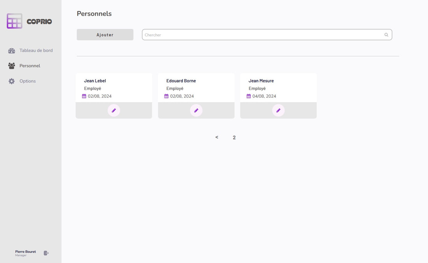
Task: Edit Edouard Borne using the pencil icon
Action: tap(196, 111)
